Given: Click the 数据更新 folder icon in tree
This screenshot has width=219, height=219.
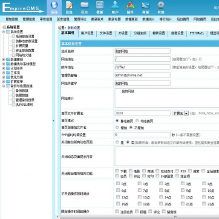Looking at the screenshot, I should coord(8,59).
